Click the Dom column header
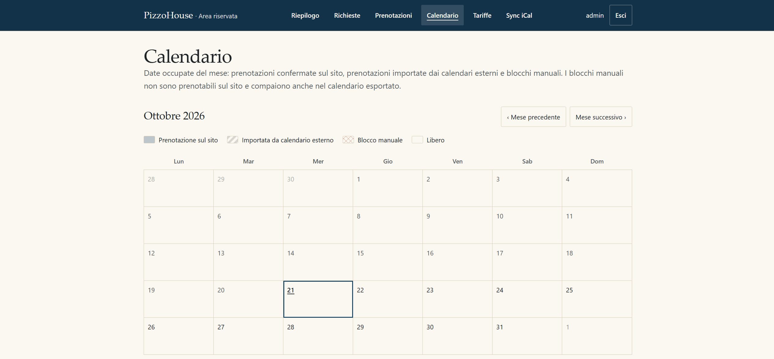 tap(597, 161)
